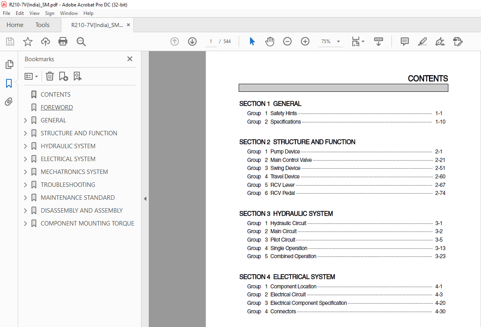Activate the Selection arrow tool
481x327 pixels.
[x=252, y=41]
